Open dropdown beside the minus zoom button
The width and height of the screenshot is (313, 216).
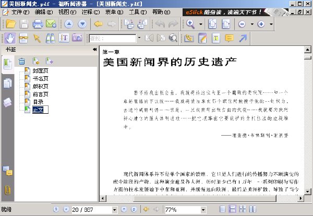point(252,24)
